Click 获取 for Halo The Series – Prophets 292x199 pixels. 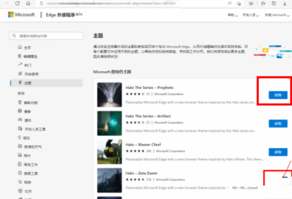click(278, 95)
